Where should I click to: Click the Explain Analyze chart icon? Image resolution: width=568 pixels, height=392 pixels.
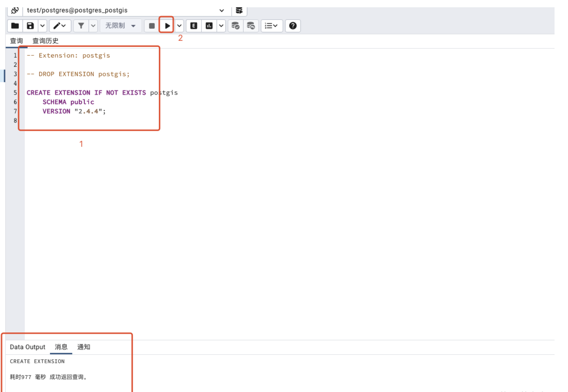209,26
